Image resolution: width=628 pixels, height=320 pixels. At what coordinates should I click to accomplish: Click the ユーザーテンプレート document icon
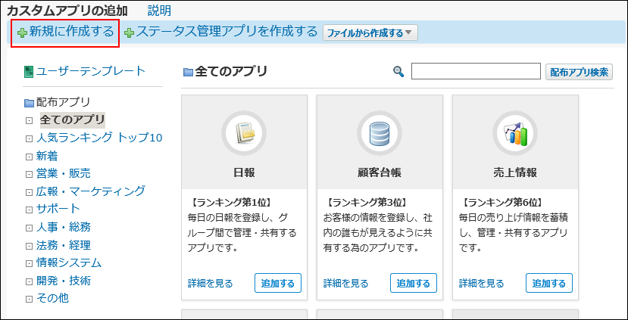(x=29, y=72)
